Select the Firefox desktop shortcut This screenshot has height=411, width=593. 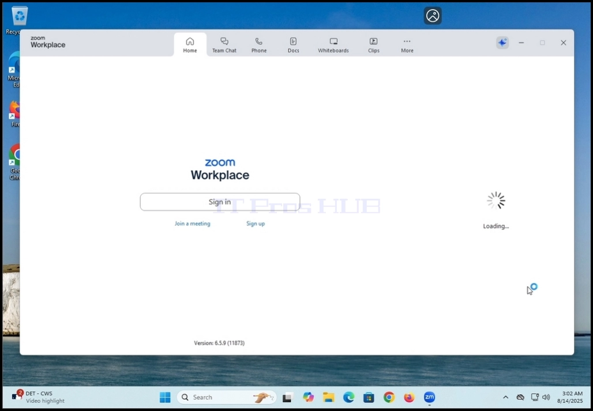click(x=14, y=114)
